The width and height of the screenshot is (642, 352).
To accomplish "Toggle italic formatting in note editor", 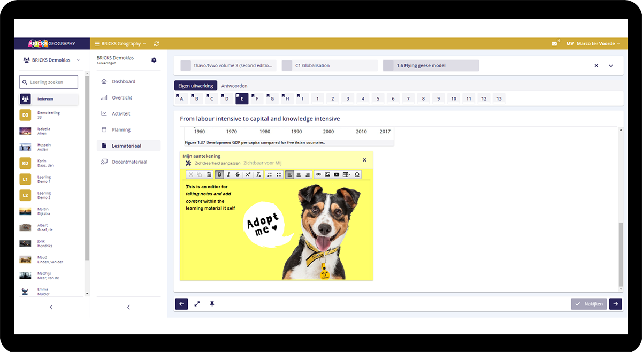I will point(228,174).
